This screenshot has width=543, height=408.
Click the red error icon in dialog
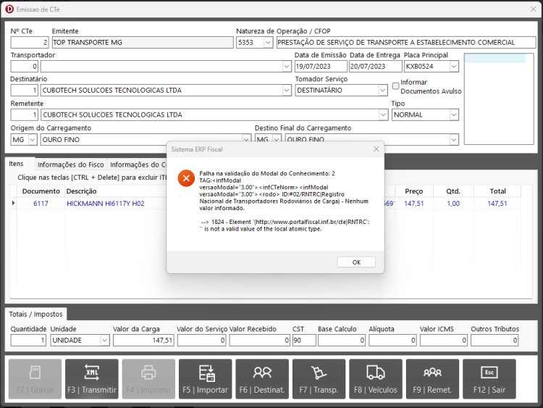[186, 178]
